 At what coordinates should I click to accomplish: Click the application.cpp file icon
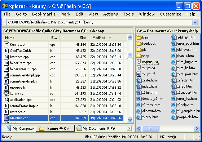coord(6,99)
